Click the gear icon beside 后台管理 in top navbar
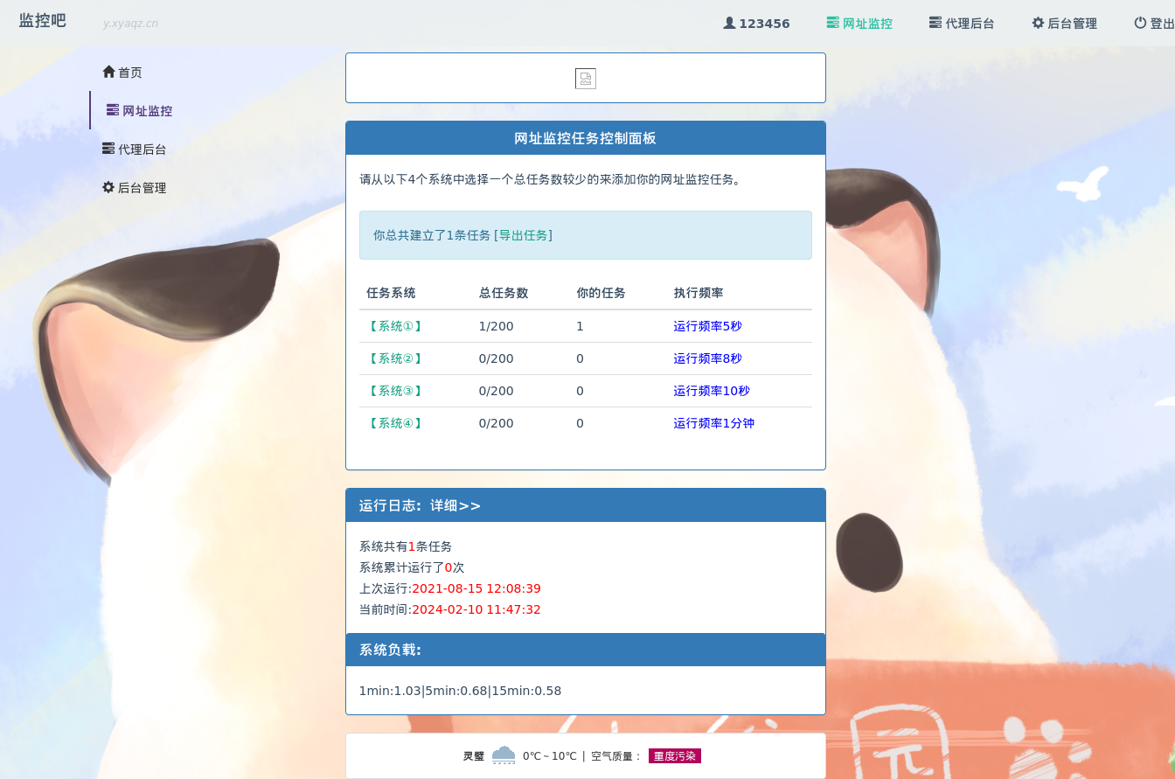This screenshot has width=1175, height=779. pyautogui.click(x=1038, y=23)
